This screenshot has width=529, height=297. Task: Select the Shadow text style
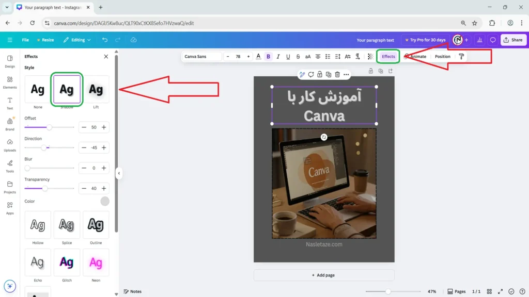pos(67,89)
